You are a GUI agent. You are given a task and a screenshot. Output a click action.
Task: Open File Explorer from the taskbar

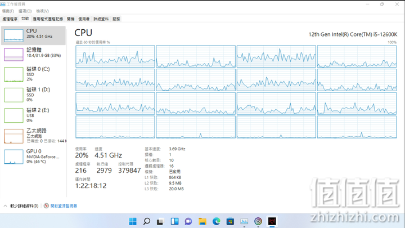(x=202, y=221)
